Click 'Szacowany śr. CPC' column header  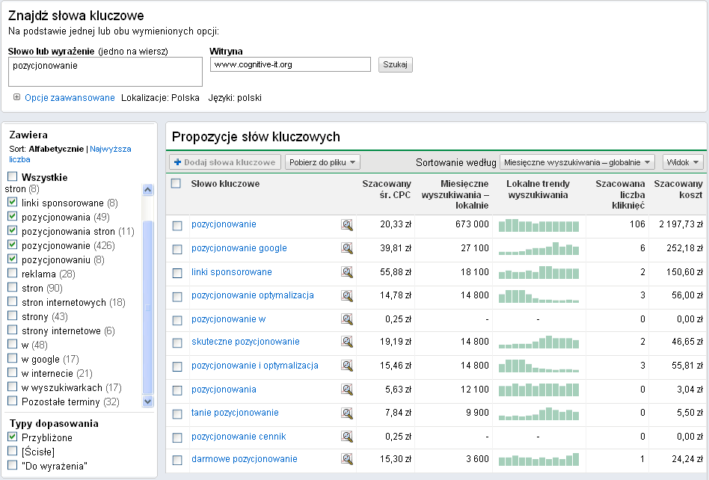pyautogui.click(x=387, y=190)
